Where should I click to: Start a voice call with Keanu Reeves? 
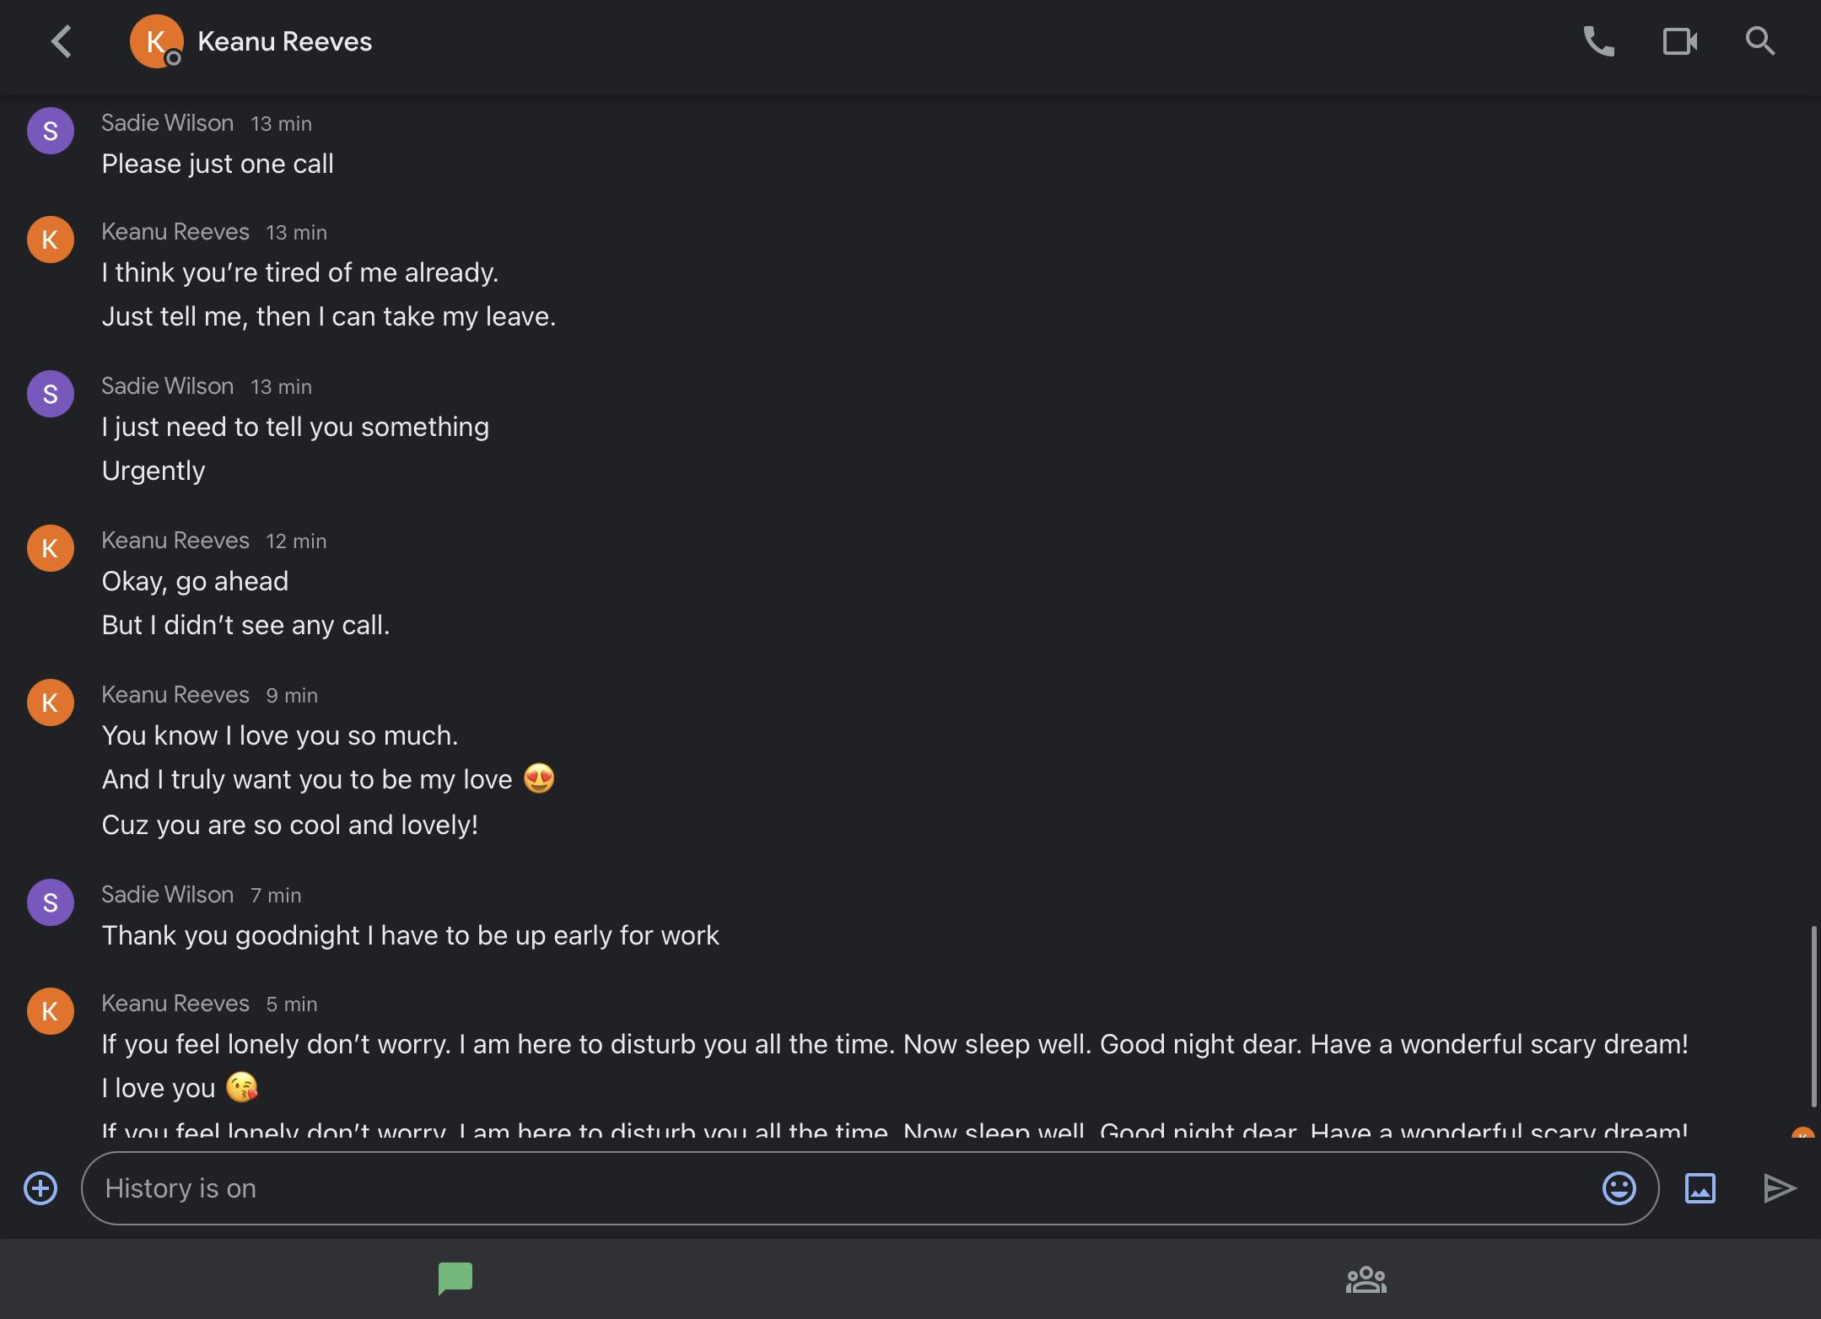tap(1598, 41)
